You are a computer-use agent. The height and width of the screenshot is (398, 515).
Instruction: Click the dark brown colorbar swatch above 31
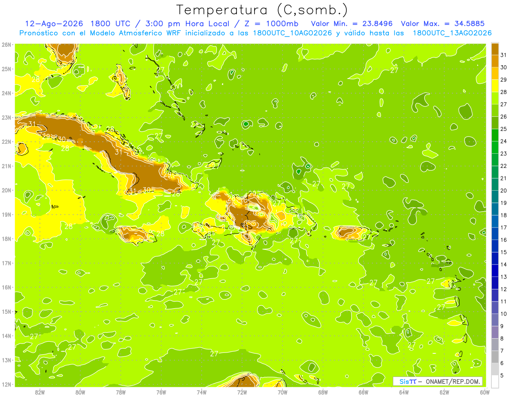point(495,49)
